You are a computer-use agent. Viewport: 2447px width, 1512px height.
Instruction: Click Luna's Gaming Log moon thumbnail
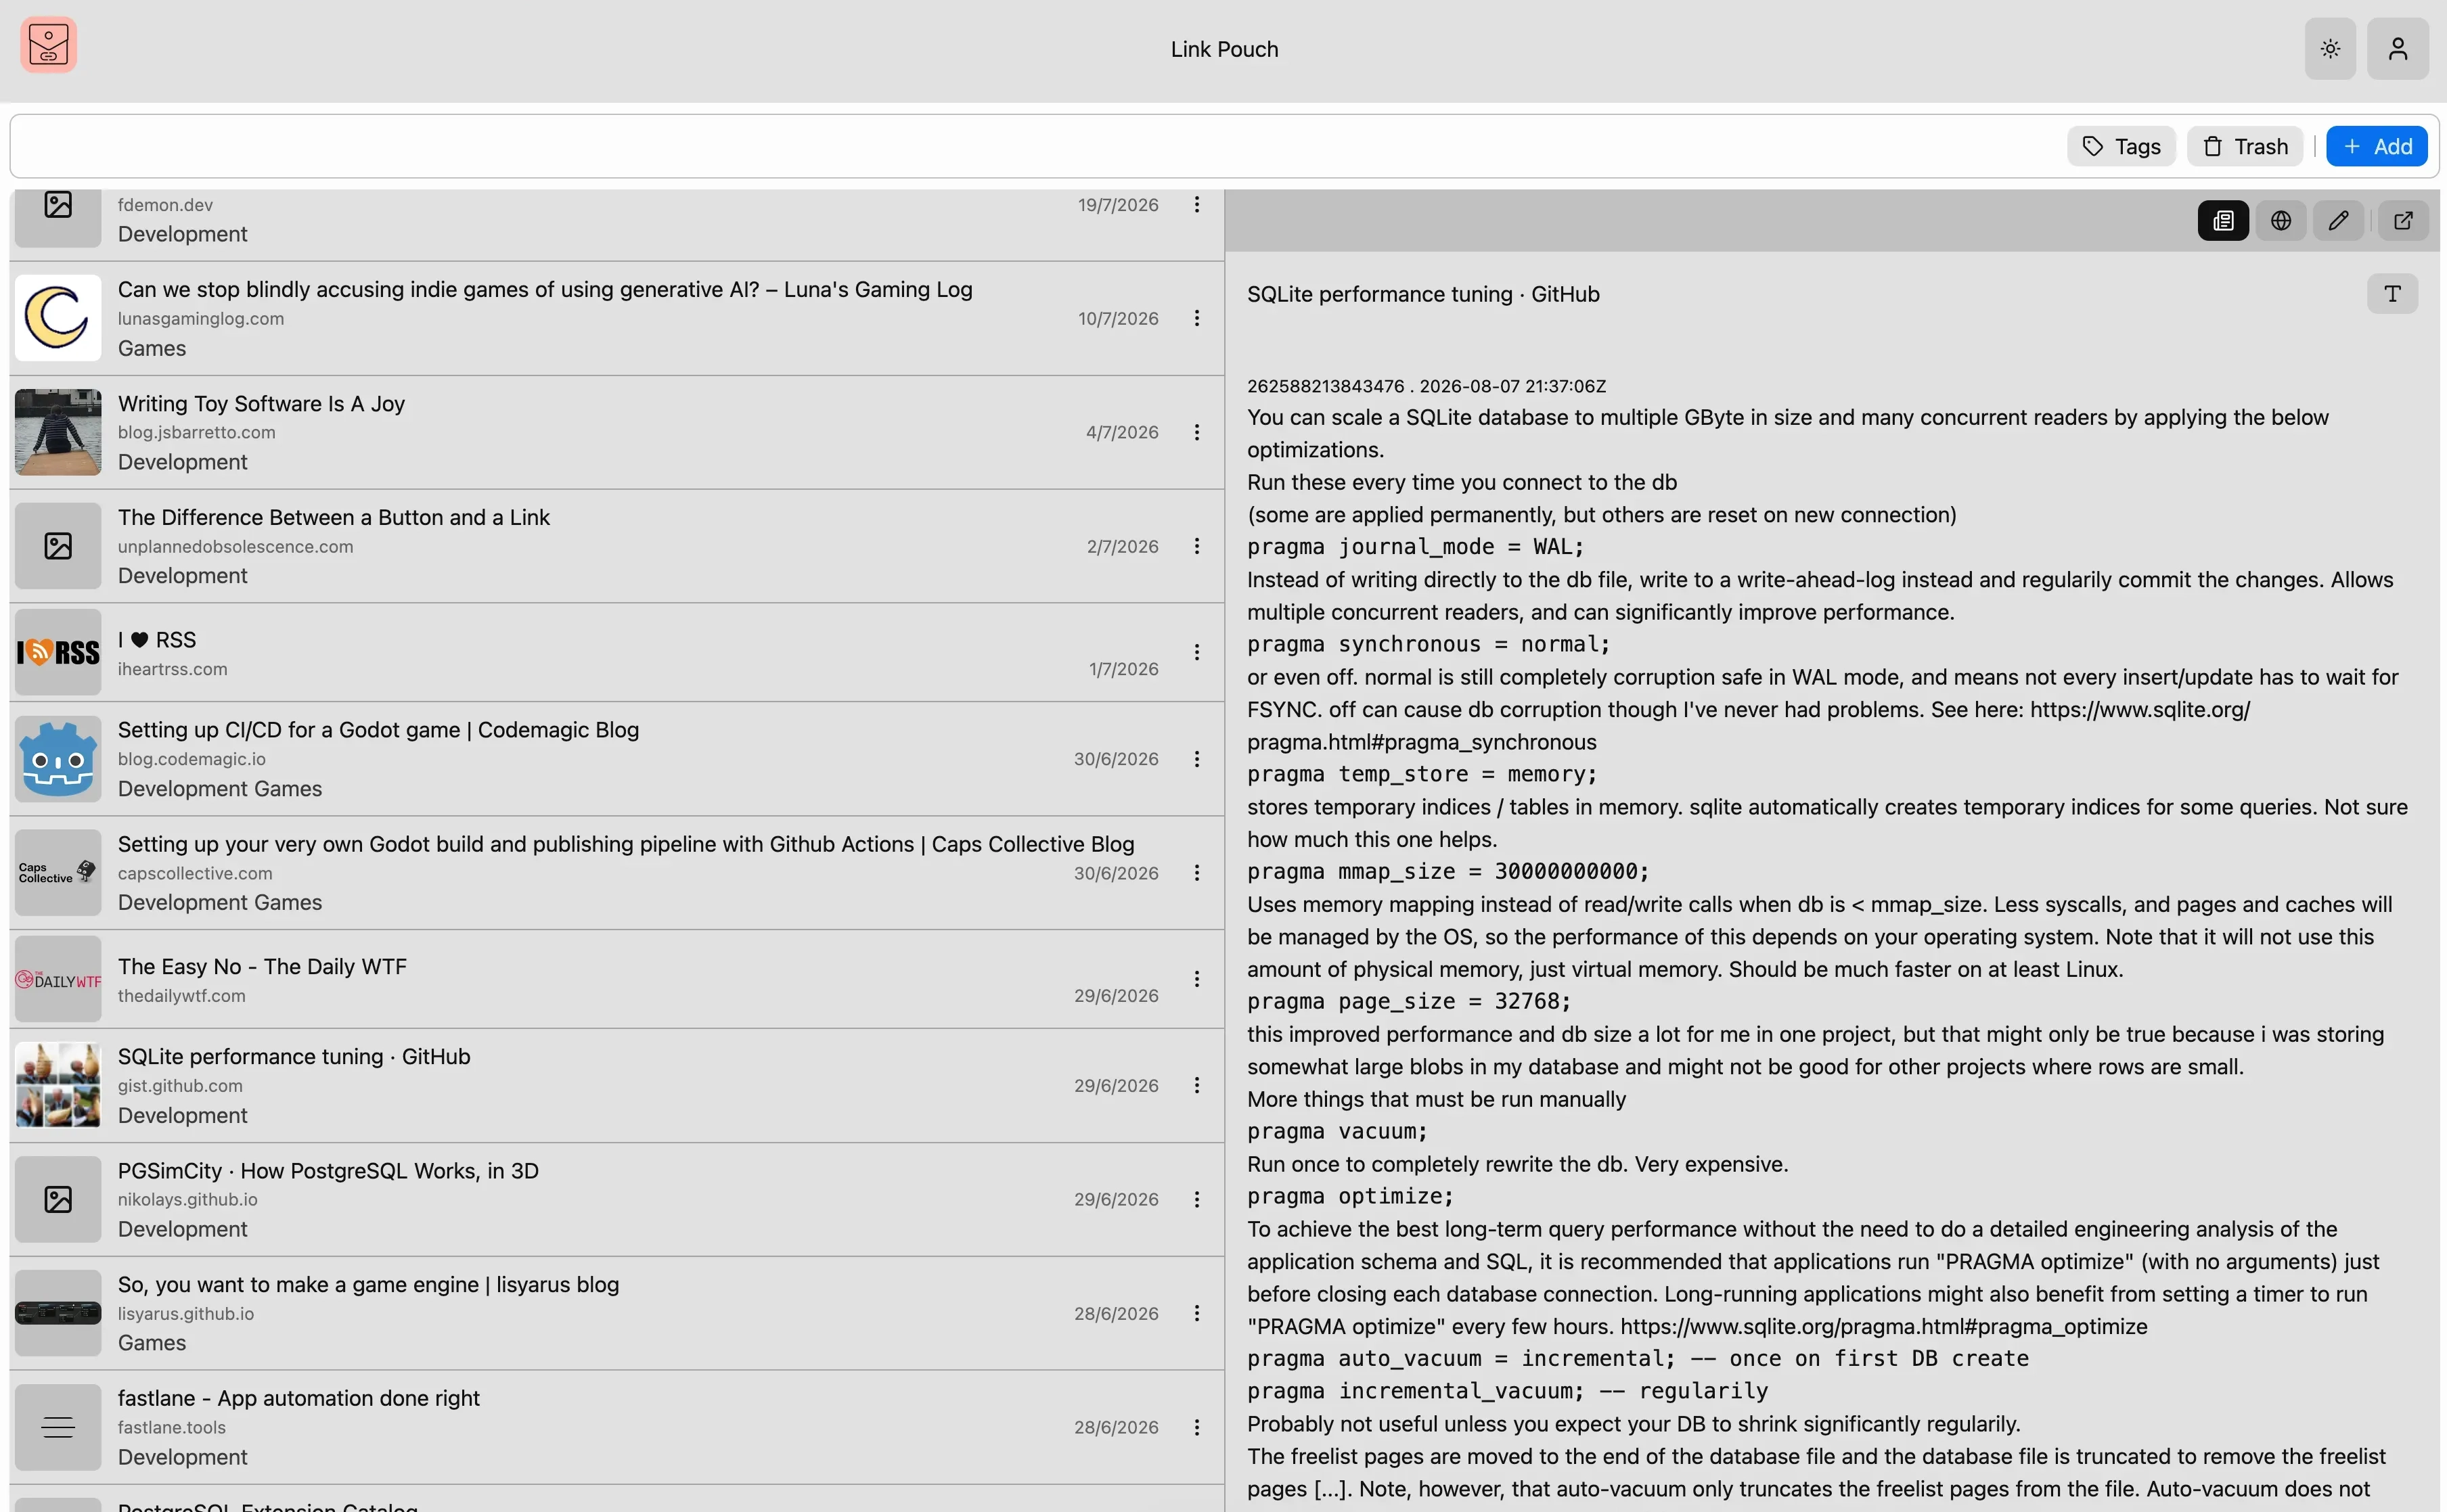pyautogui.click(x=58, y=318)
